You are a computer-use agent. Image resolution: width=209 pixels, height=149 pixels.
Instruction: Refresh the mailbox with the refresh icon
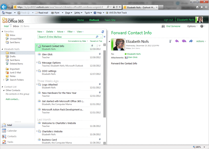tap(103, 32)
